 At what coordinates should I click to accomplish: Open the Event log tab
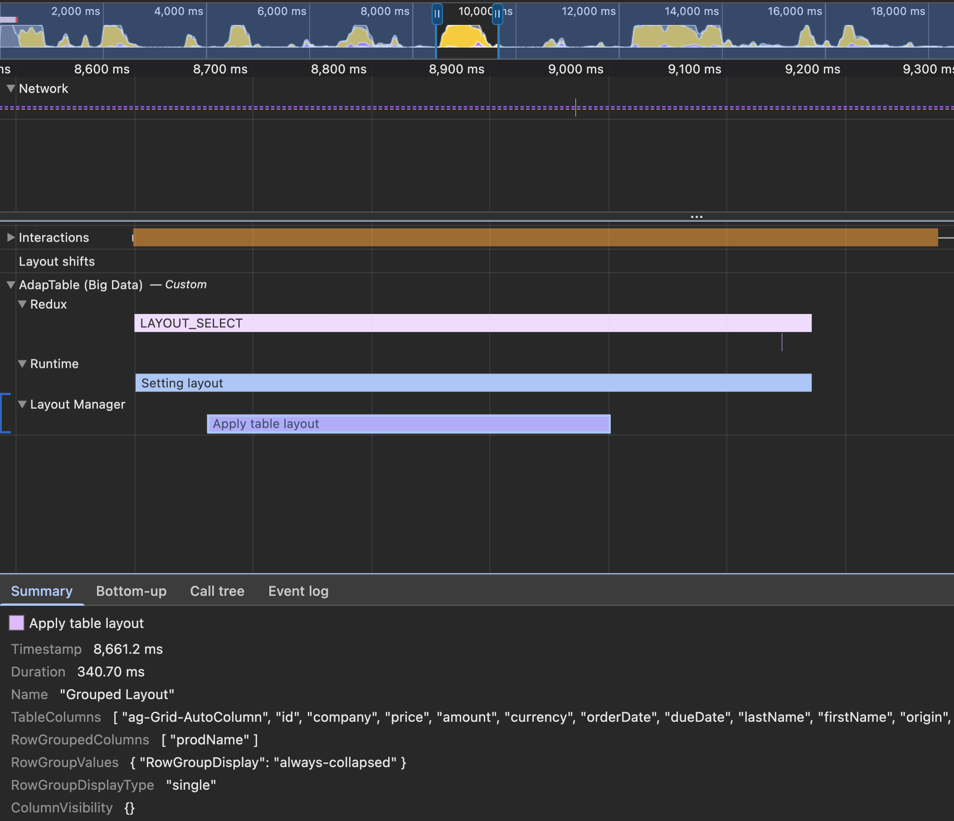point(298,591)
